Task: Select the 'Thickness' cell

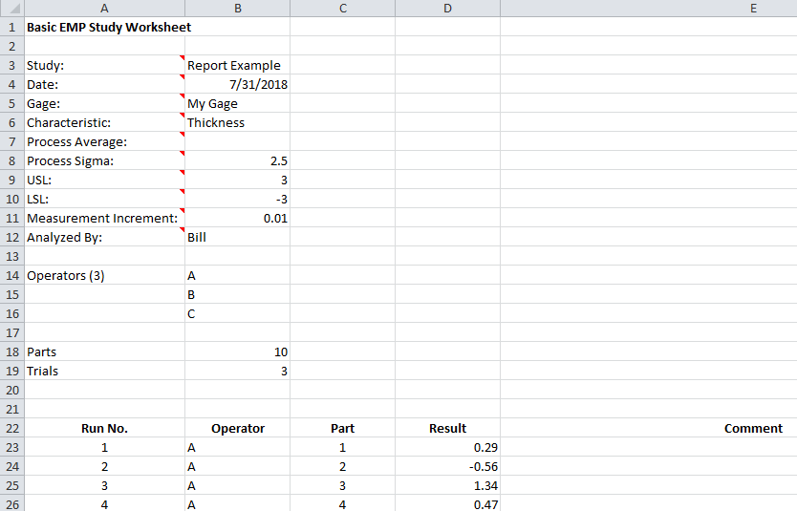Action: tap(237, 122)
